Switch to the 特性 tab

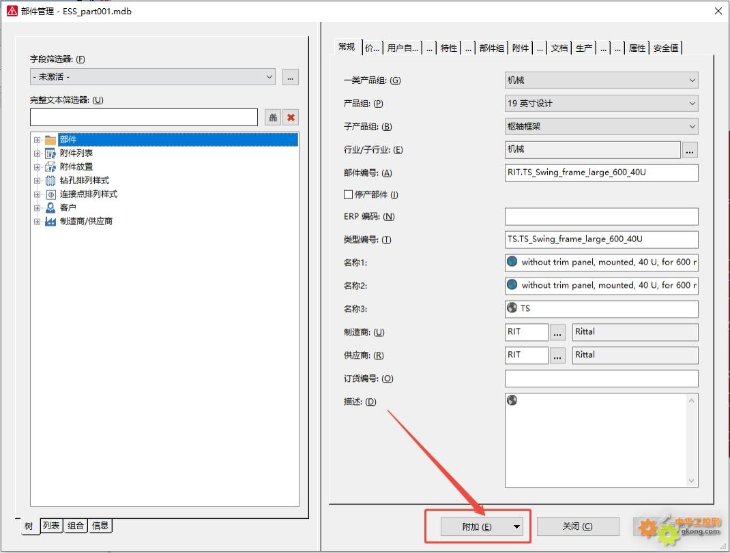click(449, 48)
